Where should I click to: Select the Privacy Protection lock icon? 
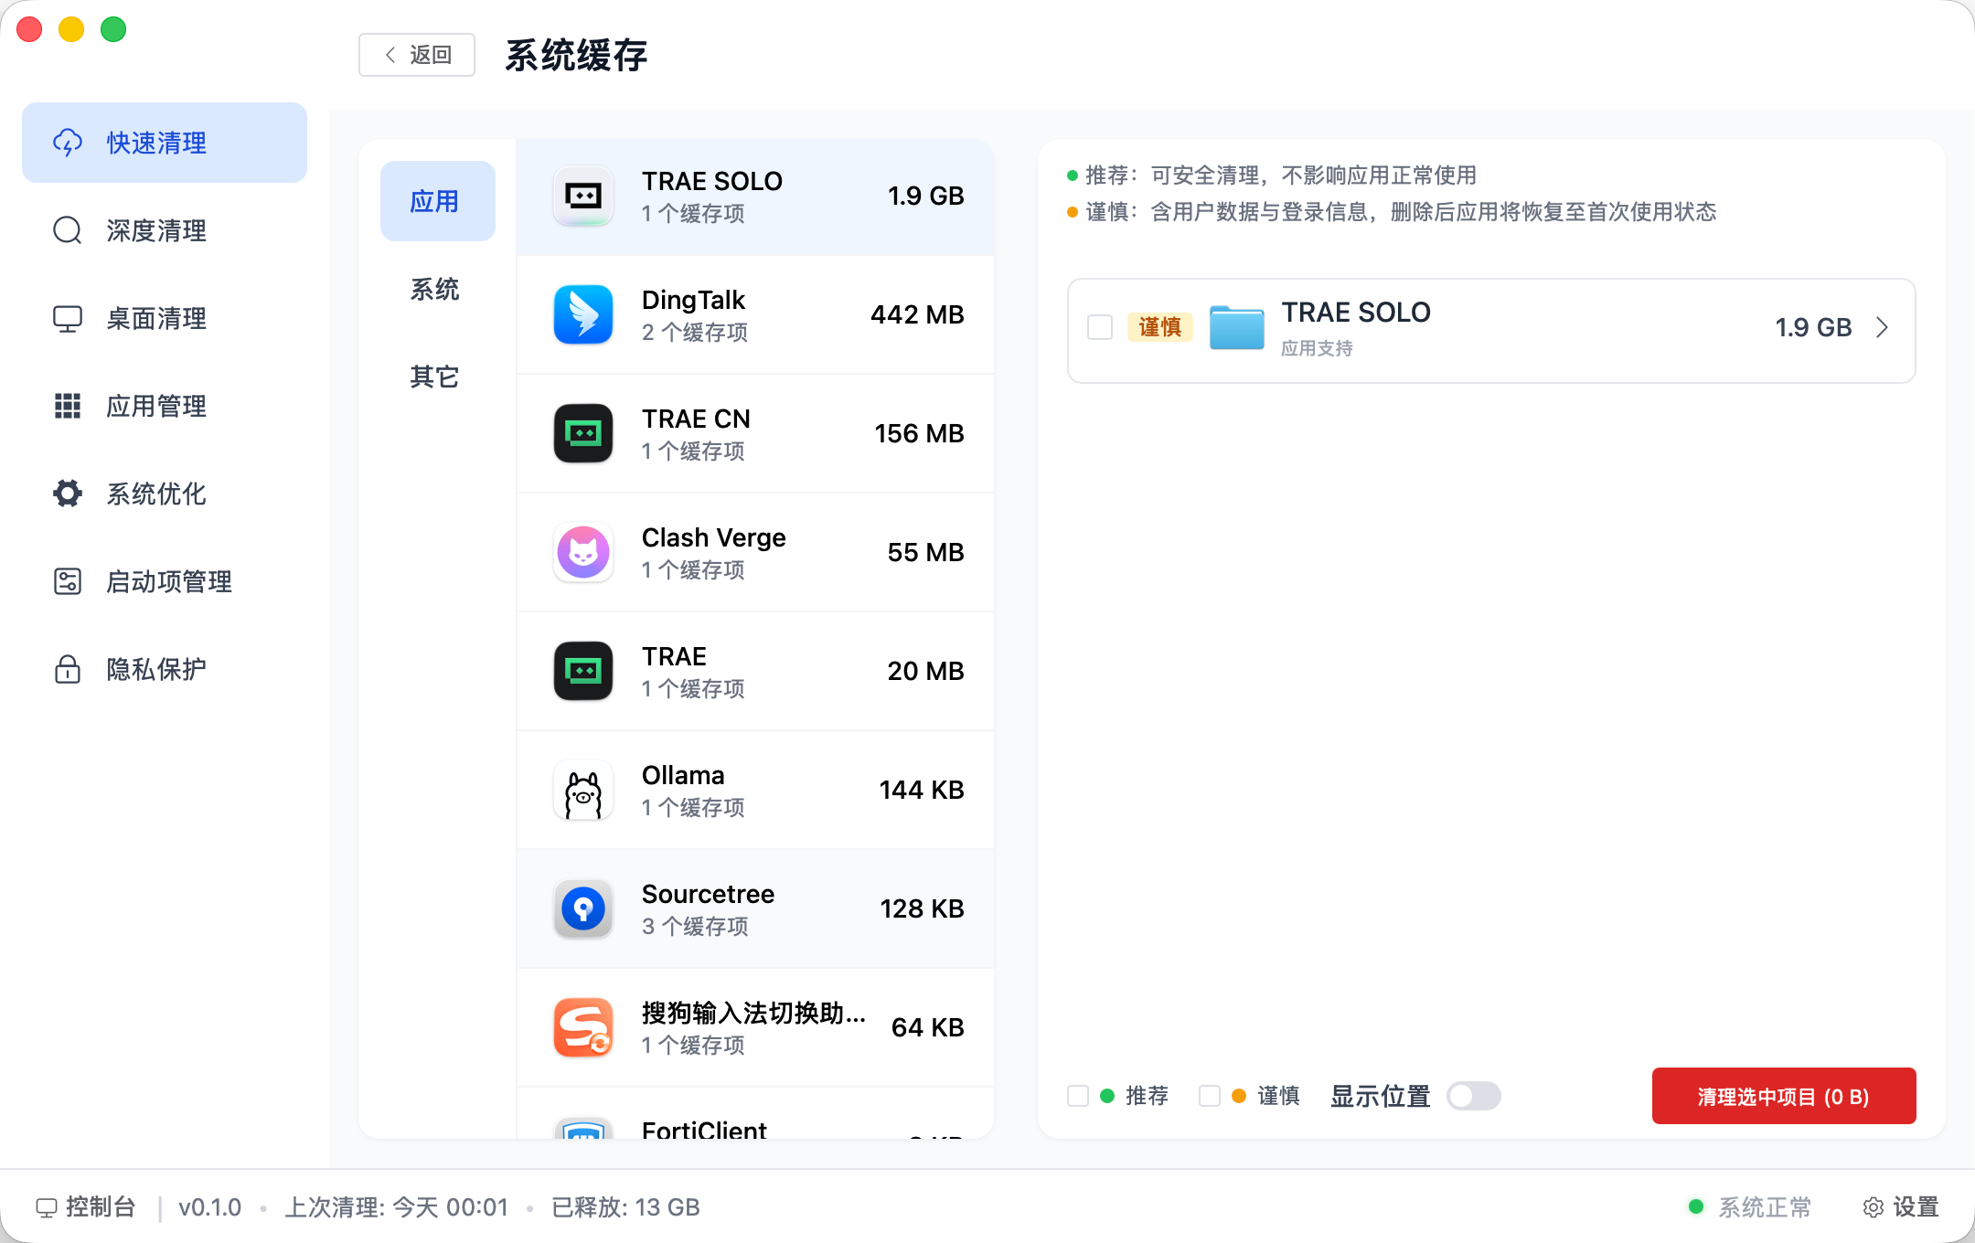coord(68,669)
